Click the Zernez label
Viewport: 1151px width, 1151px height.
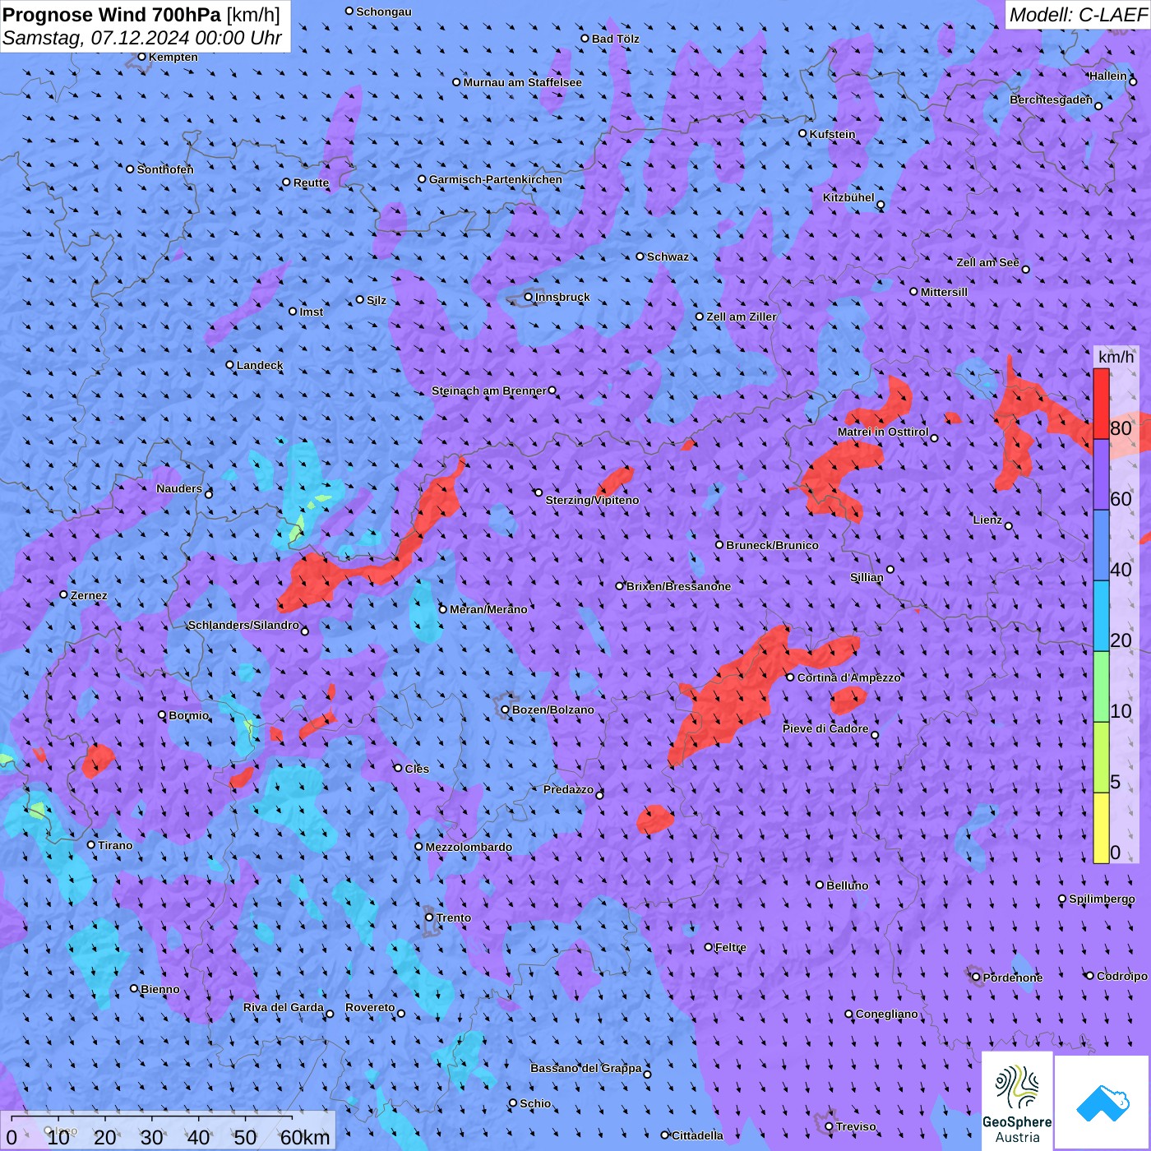[89, 595]
